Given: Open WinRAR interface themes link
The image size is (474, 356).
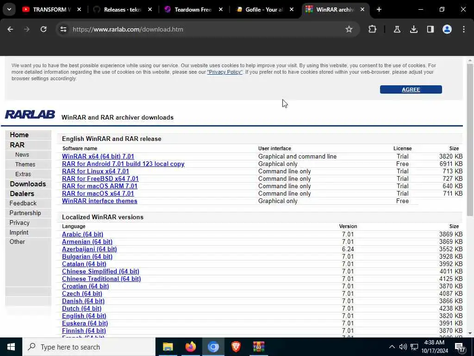Looking at the screenshot, I should [x=100, y=201].
